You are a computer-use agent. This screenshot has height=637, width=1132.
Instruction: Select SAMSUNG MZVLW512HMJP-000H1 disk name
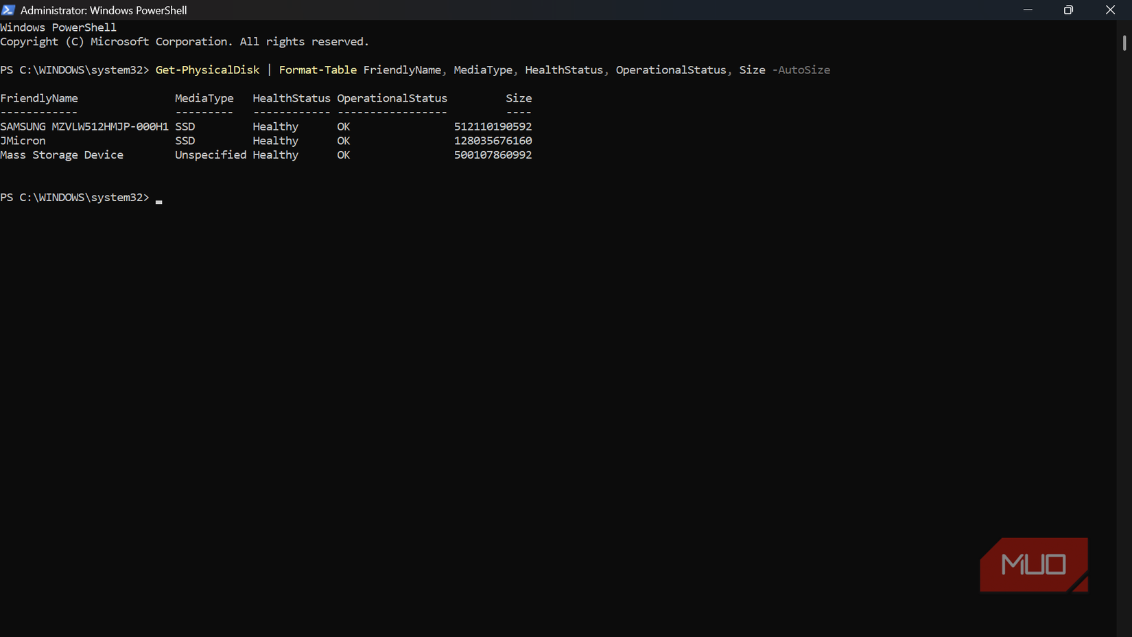click(84, 126)
